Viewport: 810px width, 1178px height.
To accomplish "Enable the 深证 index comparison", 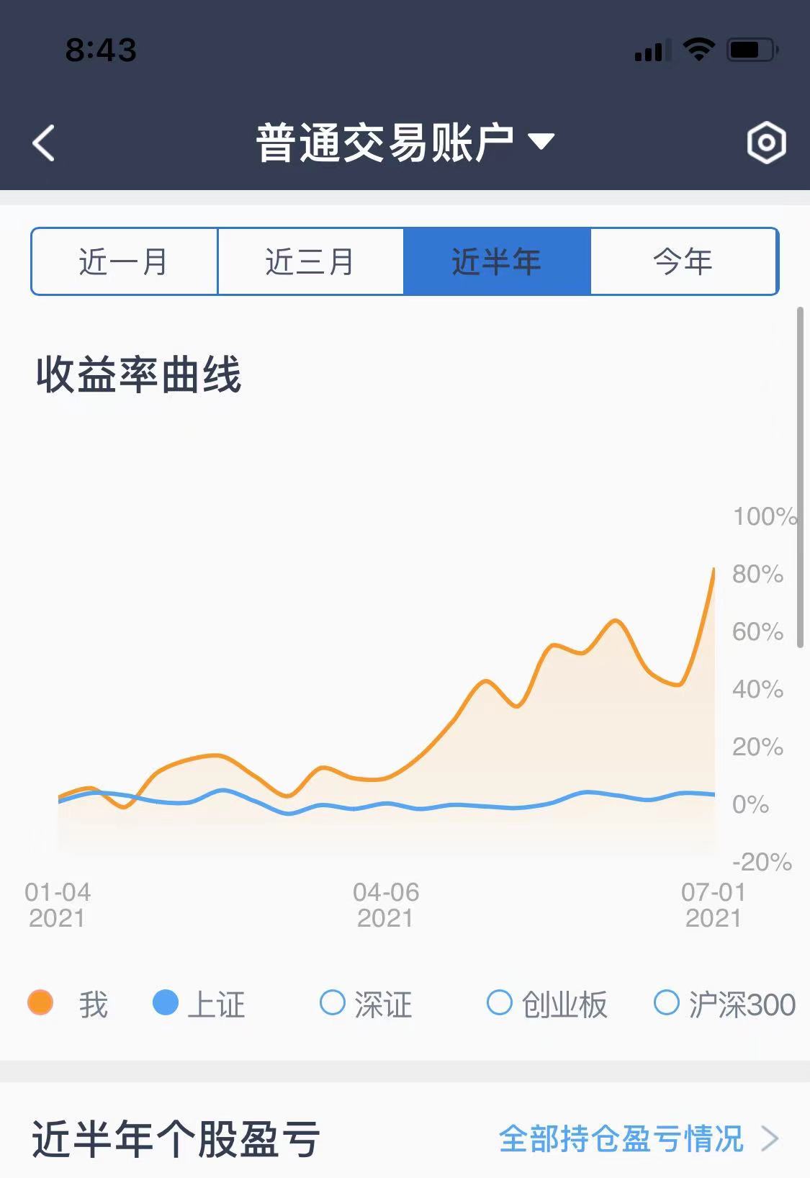I will click(x=332, y=1002).
